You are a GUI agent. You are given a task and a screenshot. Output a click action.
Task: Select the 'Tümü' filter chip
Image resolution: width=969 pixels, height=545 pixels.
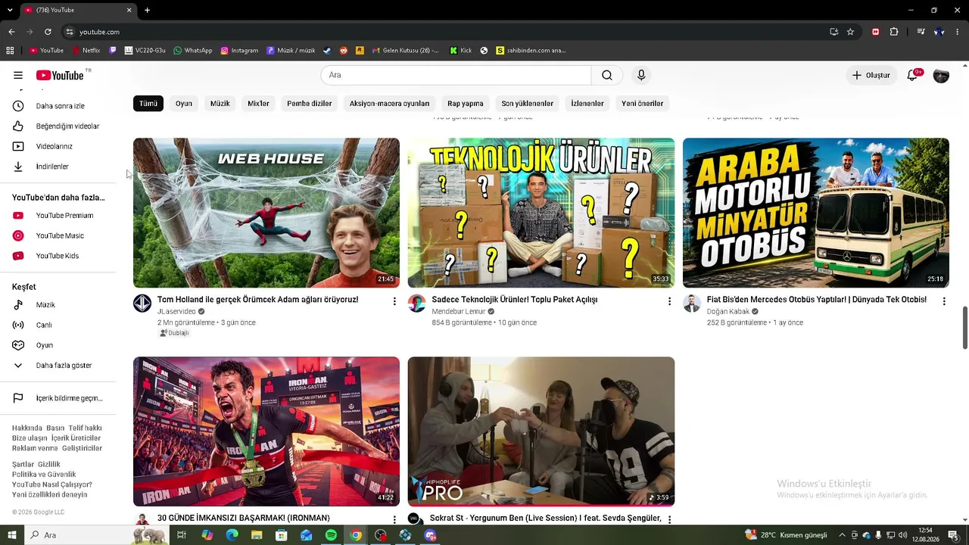(x=148, y=104)
